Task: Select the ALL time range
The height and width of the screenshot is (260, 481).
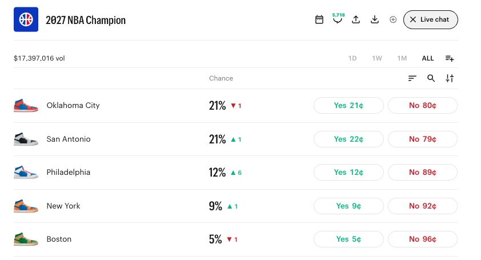Action: (428, 58)
